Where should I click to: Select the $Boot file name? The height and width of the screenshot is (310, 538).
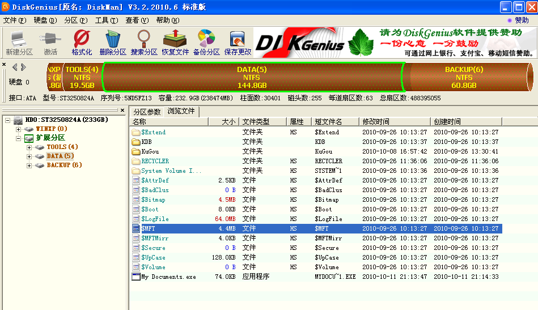[150, 210]
